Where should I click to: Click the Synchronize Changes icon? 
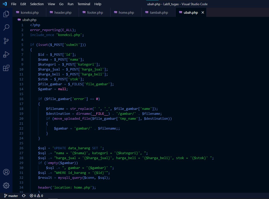coord(24,196)
